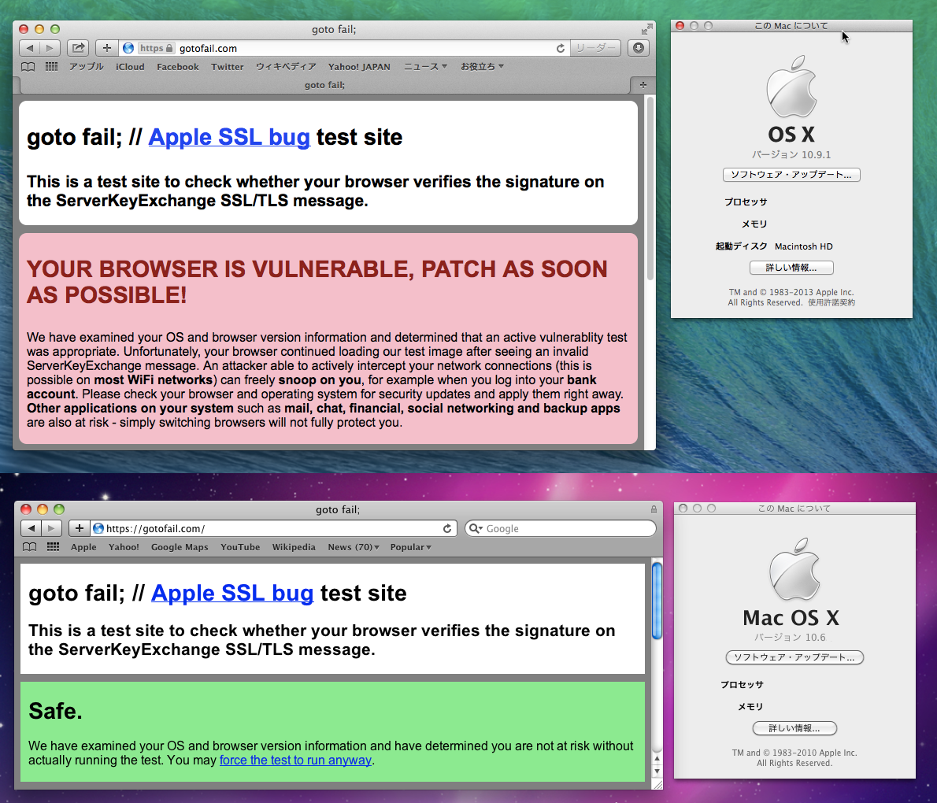
Task: Click バージョン 10.6 version text
Action: click(x=790, y=638)
